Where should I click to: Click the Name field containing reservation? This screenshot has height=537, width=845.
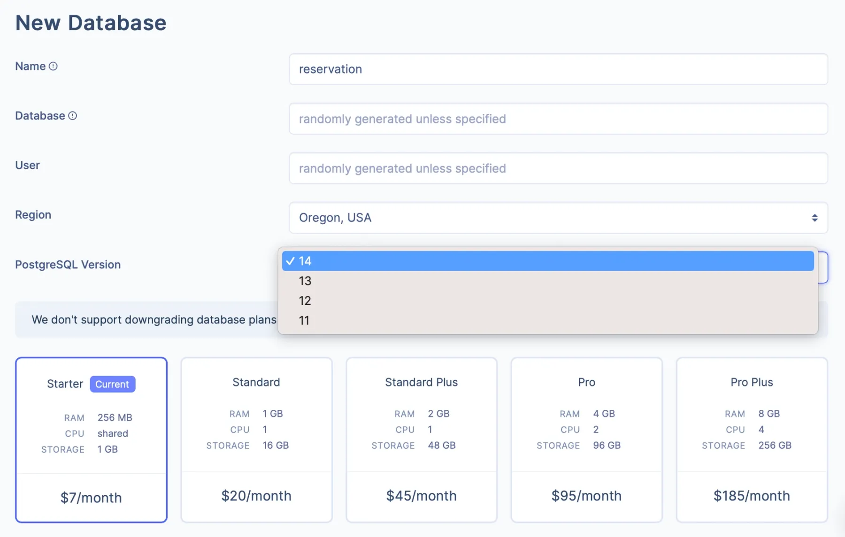click(559, 69)
